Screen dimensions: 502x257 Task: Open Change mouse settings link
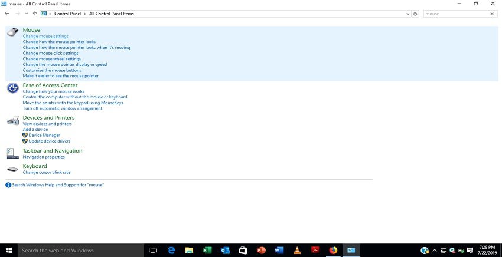45,36
